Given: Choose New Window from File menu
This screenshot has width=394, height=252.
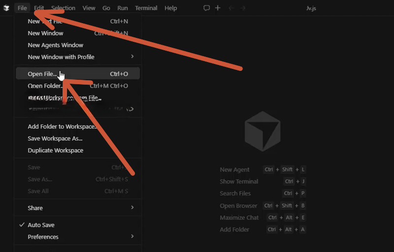Looking at the screenshot, I should pyautogui.click(x=78, y=33).
